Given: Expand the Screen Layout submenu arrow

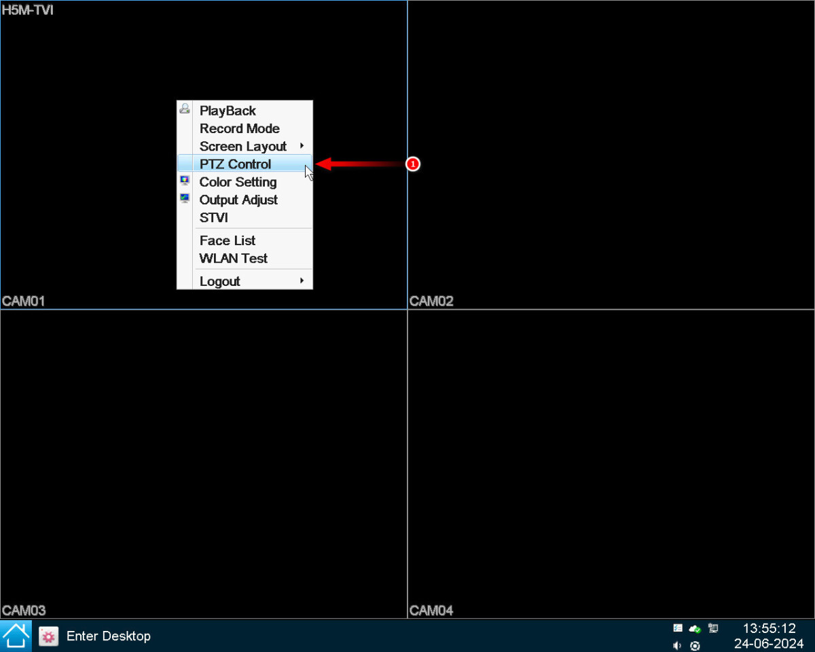Looking at the screenshot, I should pos(302,146).
